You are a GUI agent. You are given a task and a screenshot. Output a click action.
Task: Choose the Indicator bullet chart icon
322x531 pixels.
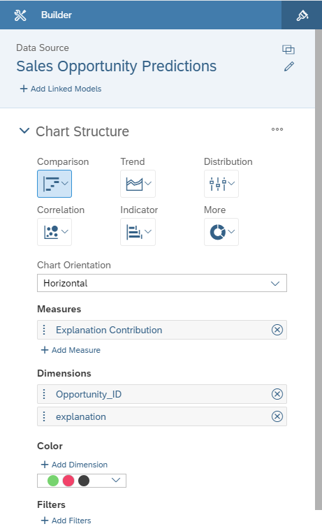[x=138, y=232]
